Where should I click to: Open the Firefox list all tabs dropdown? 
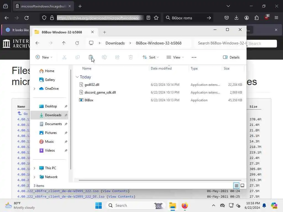tap(228, 6)
